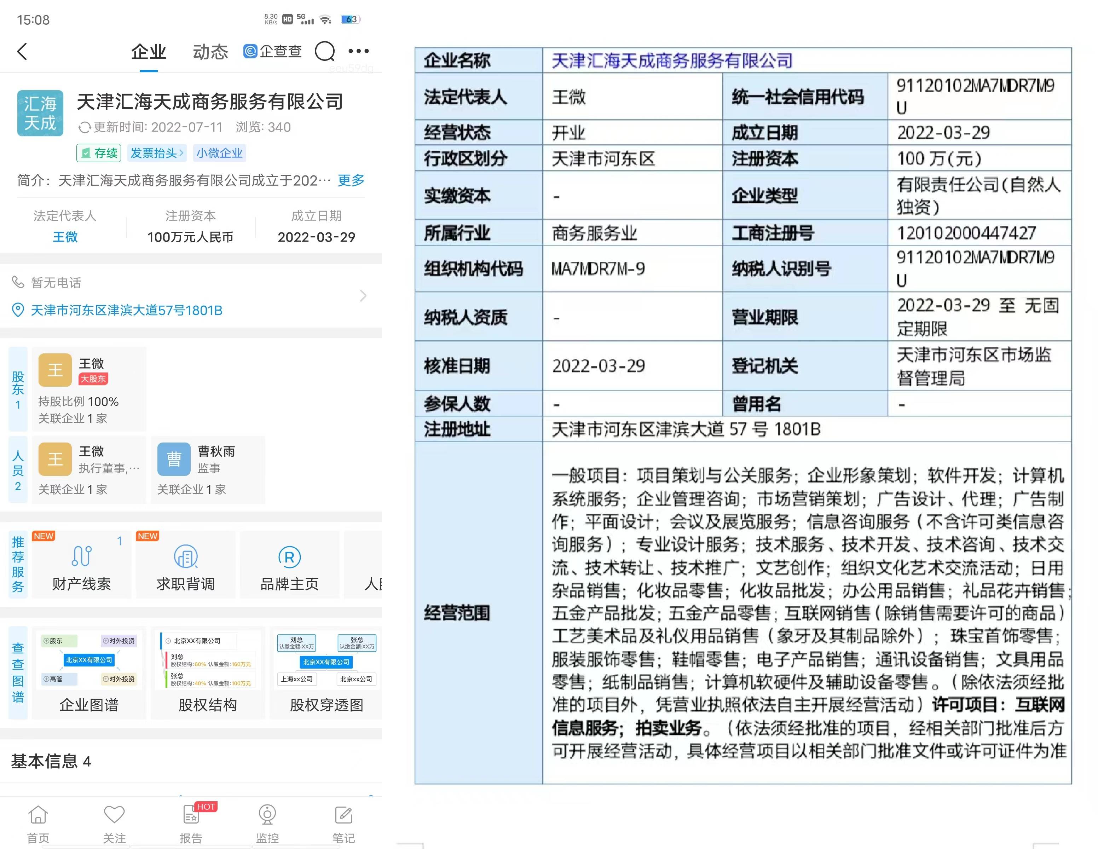The image size is (1098, 849).
Task: Open 求职背调 service icon
Action: [185, 557]
